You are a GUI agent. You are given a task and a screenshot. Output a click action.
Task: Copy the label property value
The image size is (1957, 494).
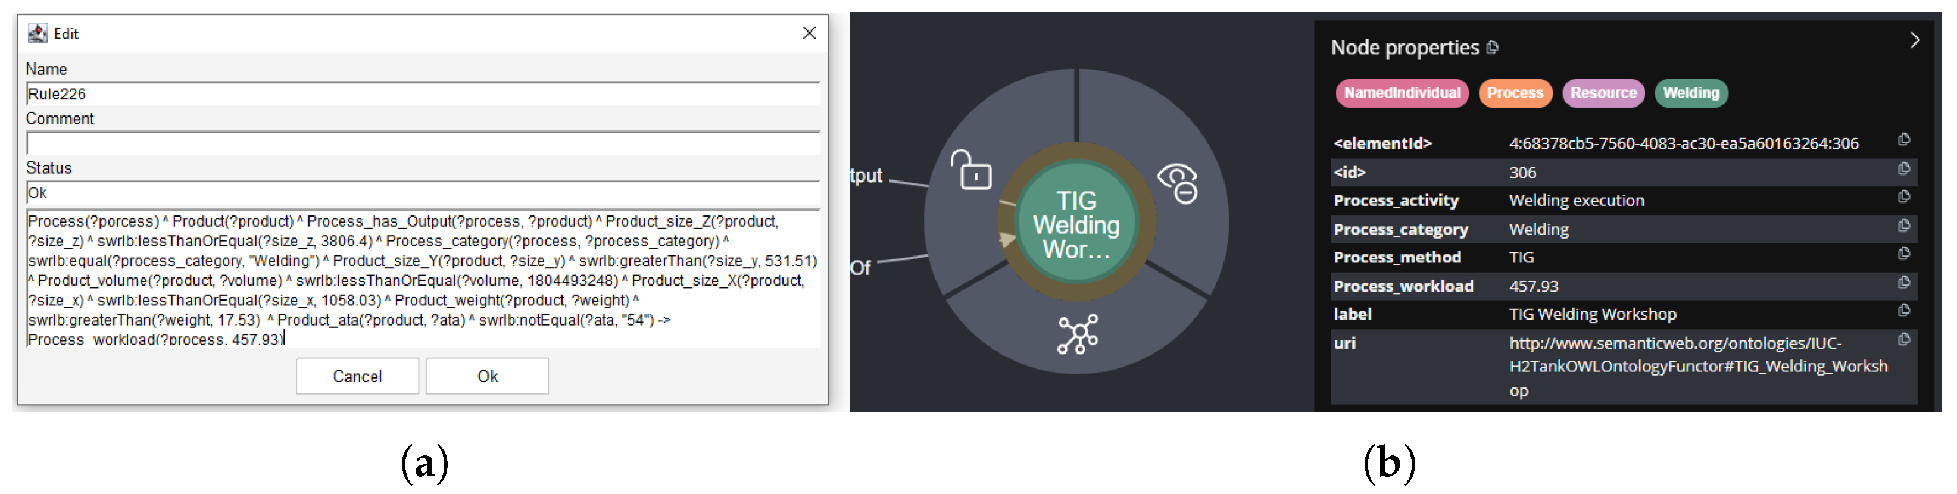1903,311
